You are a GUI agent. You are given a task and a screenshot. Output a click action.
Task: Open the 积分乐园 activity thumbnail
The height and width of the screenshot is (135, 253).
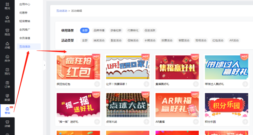[226, 105]
